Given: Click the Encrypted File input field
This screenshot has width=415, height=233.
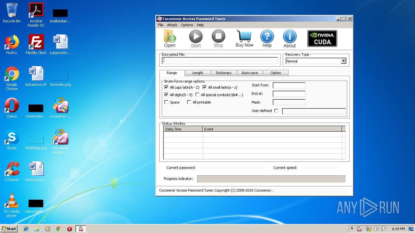Looking at the screenshot, I should coord(220,61).
